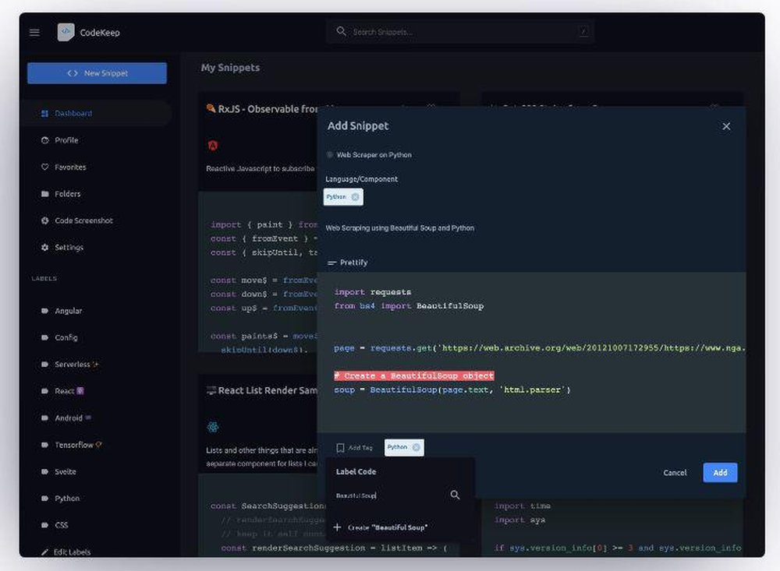Select the Config label
The width and height of the screenshot is (780, 571).
pyautogui.click(x=66, y=338)
